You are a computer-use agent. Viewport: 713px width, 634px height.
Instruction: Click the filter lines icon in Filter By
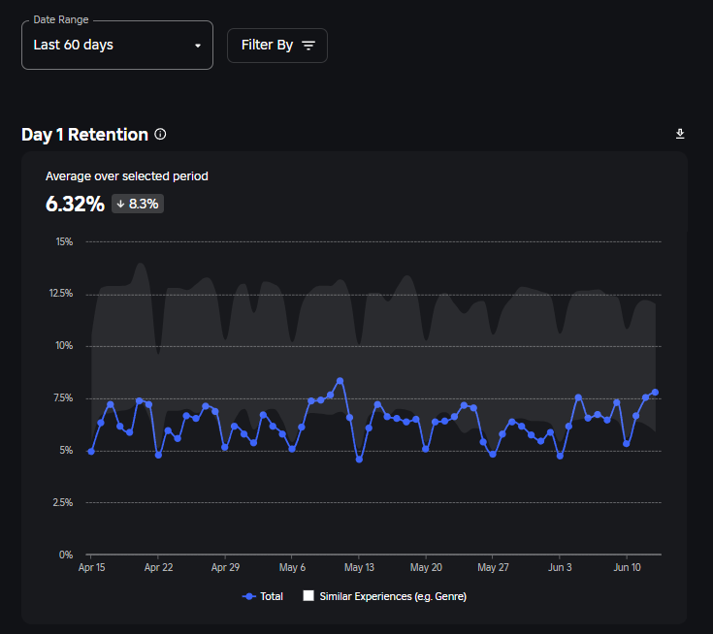(x=308, y=46)
